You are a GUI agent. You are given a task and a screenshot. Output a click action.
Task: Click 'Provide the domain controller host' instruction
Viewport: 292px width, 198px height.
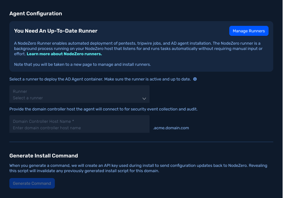coord(103,109)
